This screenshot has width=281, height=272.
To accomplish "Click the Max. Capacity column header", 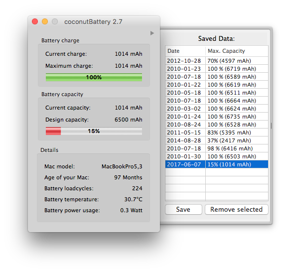I will pos(237,51).
